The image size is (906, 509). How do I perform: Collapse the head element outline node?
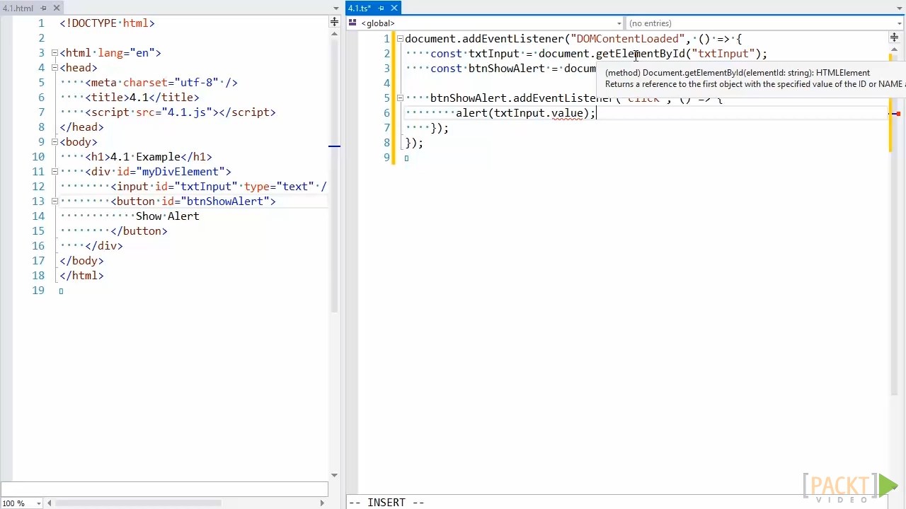pyautogui.click(x=55, y=68)
